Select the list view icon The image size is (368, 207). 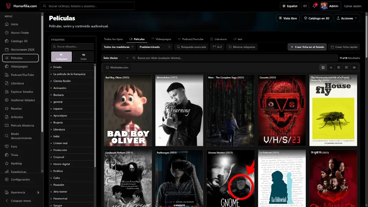point(331,68)
